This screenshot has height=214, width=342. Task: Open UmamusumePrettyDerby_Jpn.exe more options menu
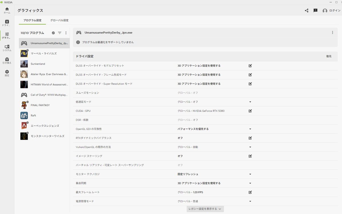pos(332,33)
